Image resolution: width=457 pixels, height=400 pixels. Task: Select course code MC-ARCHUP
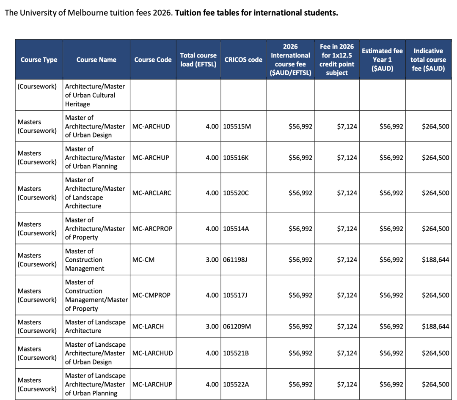150,158
